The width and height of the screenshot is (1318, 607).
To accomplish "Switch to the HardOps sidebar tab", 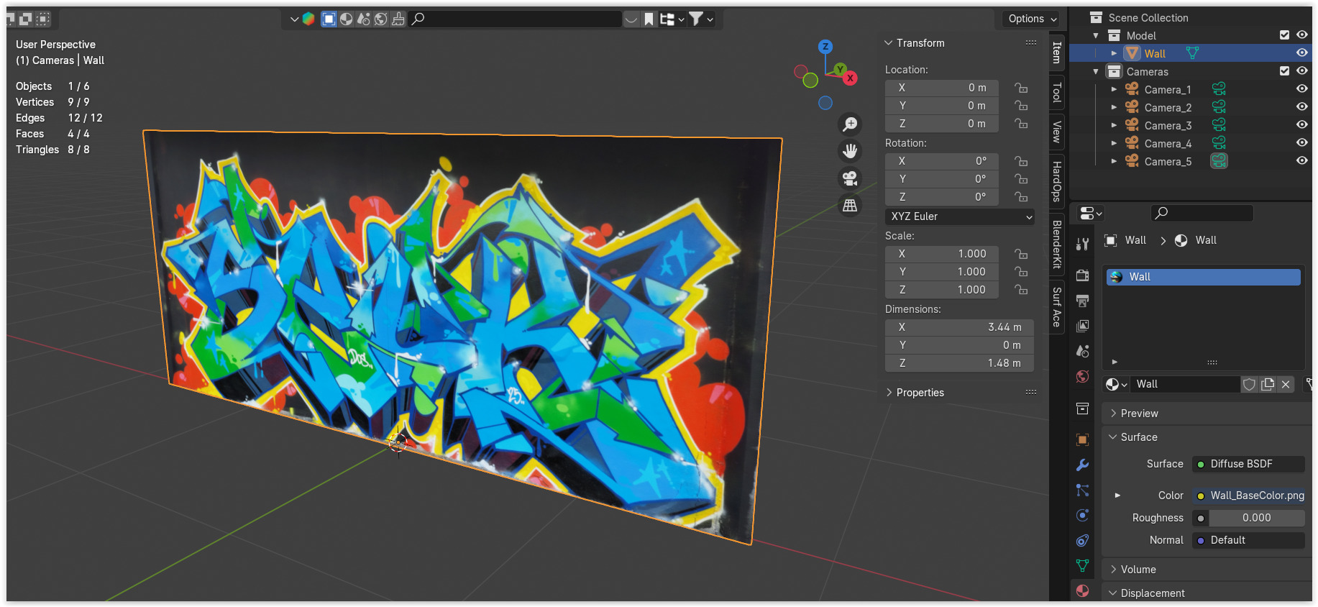I will 1056,181.
